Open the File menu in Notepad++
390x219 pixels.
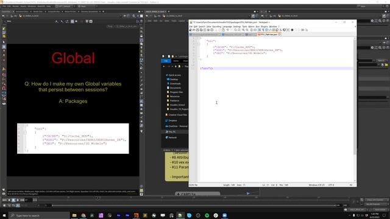(x=191, y=27)
